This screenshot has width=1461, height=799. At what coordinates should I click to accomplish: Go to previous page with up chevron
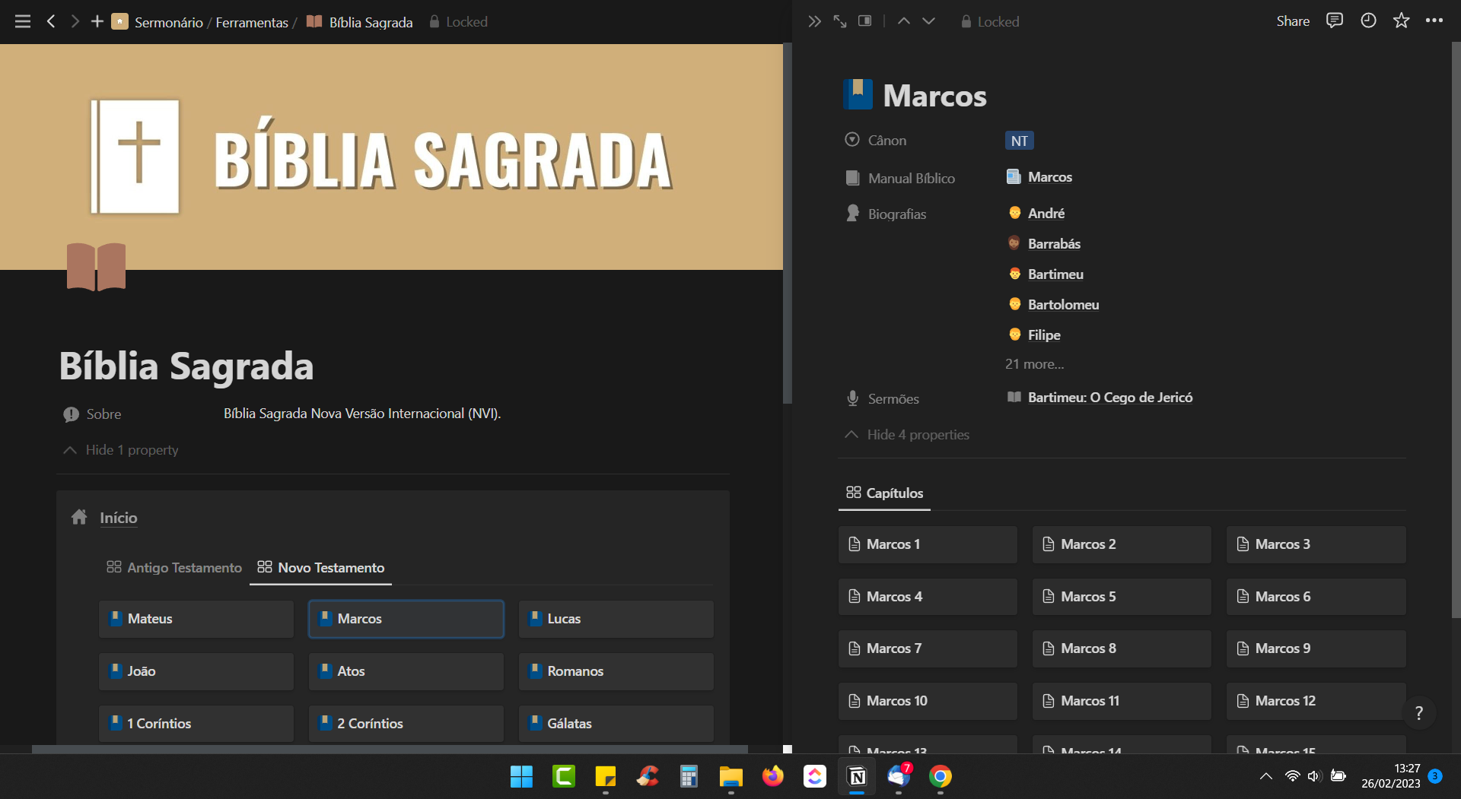pos(904,21)
